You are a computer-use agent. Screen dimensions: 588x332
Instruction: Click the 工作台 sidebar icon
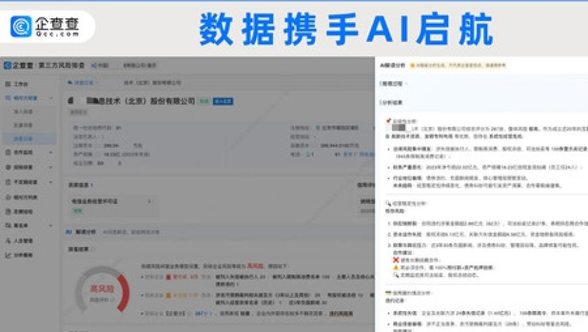(8, 84)
